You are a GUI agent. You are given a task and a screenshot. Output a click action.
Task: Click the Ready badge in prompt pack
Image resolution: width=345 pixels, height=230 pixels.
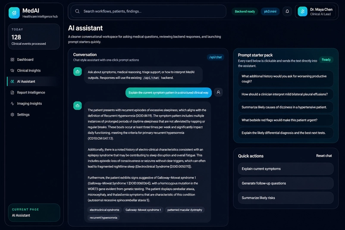(x=326, y=60)
